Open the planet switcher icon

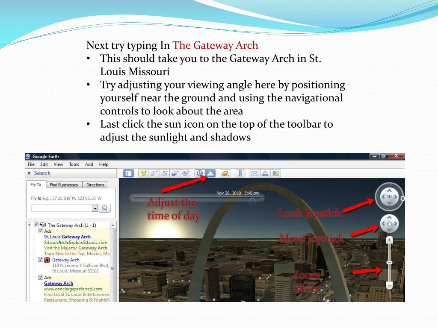(x=225, y=173)
